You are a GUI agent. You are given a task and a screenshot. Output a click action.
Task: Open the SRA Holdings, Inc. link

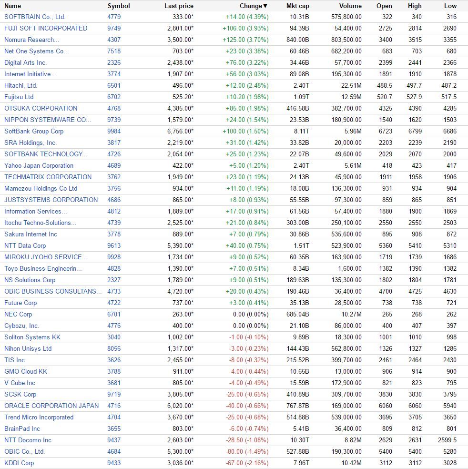[x=31, y=143]
